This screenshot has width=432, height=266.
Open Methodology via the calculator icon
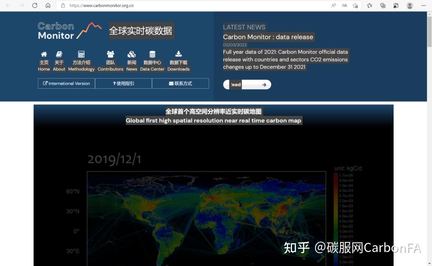(81, 54)
